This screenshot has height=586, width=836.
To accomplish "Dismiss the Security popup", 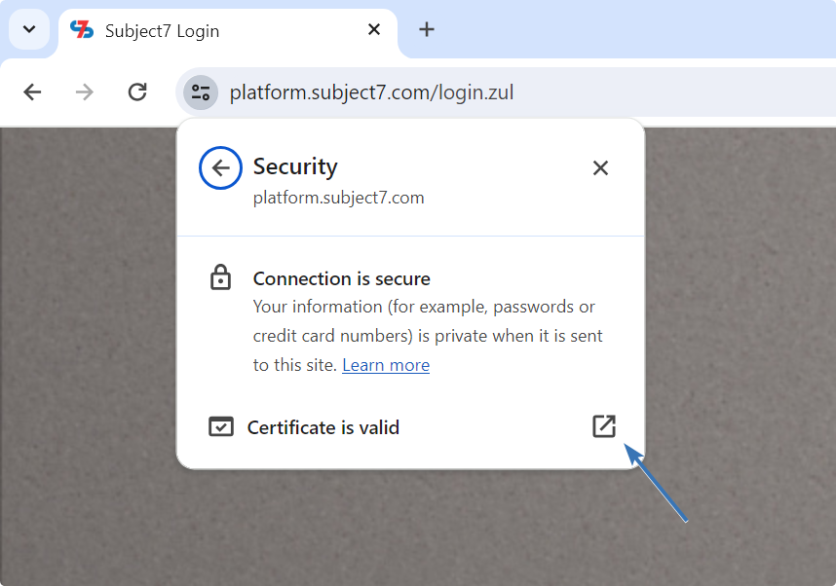I will pos(600,168).
